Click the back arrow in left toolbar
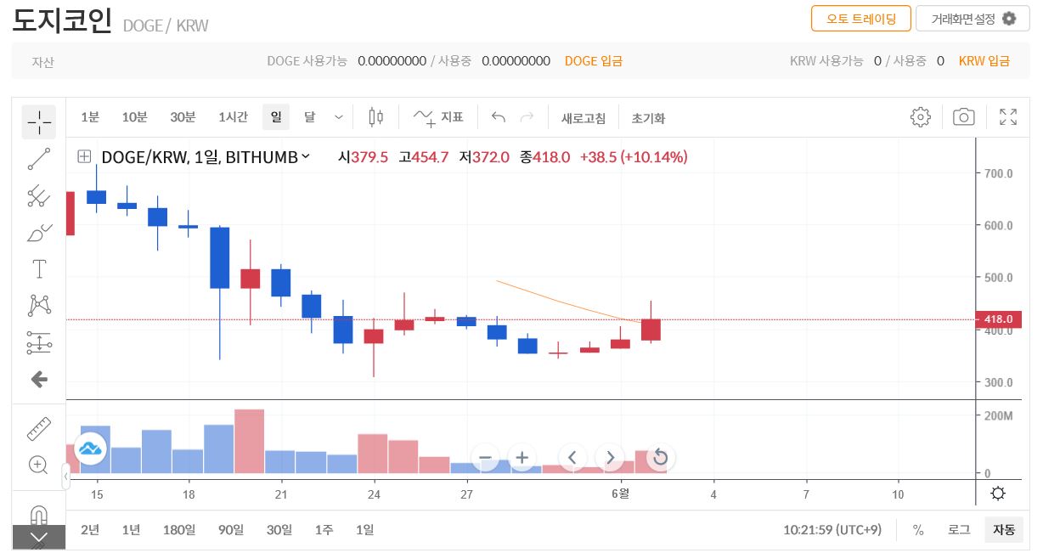This screenshot has height=553, width=1043. tap(39, 379)
